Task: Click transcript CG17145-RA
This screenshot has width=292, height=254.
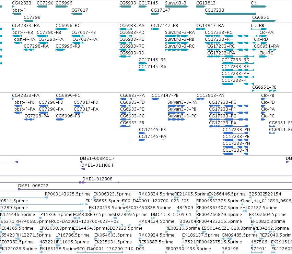Action: pos(152,67)
